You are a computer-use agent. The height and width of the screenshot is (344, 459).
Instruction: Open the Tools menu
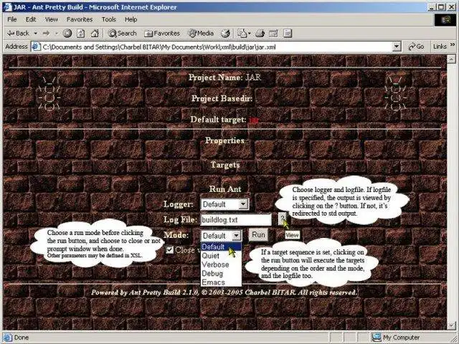[109, 19]
